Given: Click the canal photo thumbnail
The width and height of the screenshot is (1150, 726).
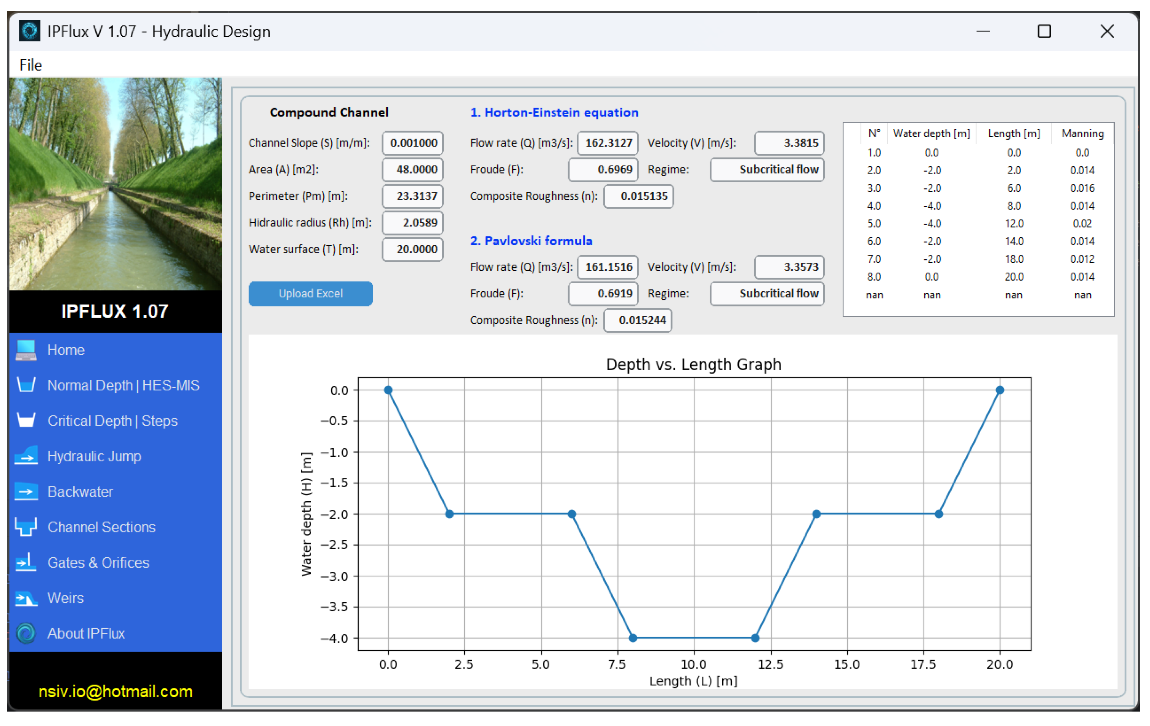Looking at the screenshot, I should (x=115, y=184).
